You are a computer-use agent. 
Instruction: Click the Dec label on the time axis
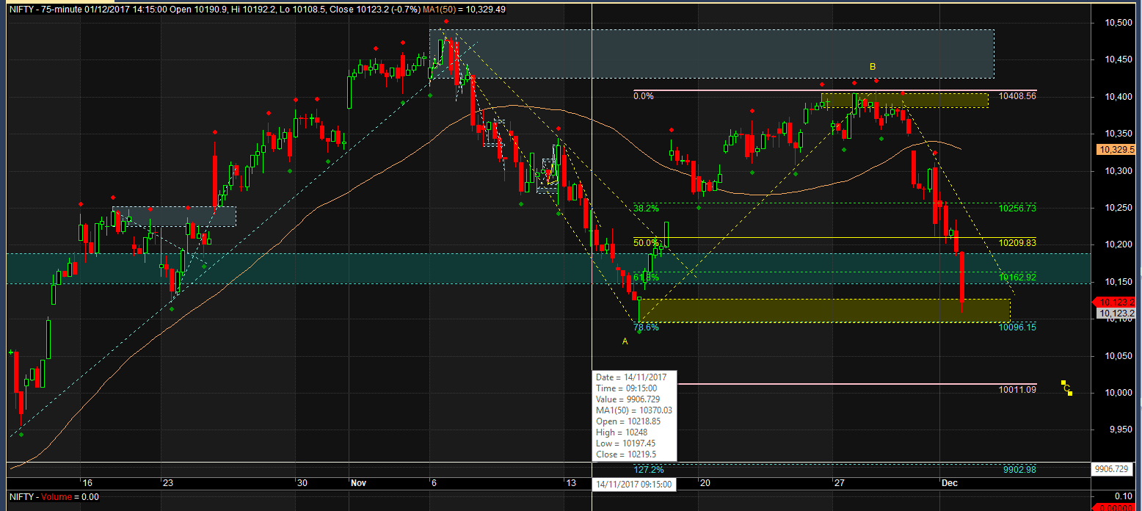(950, 483)
